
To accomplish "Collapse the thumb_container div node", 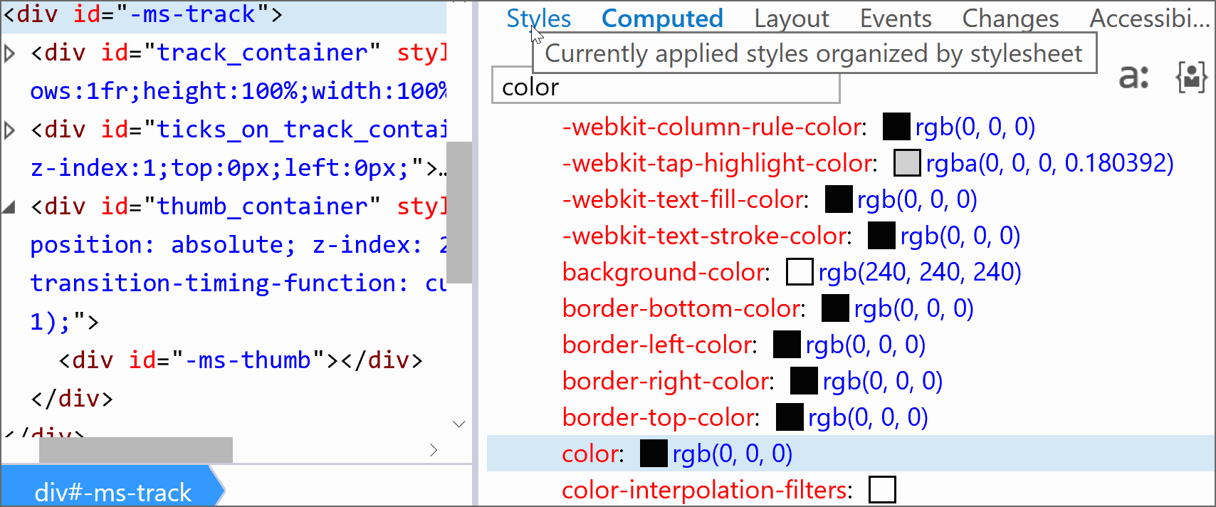I will pos(10,207).
